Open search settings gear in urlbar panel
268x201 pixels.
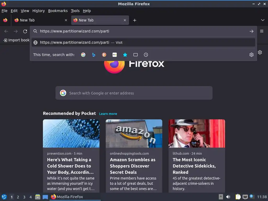252,55
